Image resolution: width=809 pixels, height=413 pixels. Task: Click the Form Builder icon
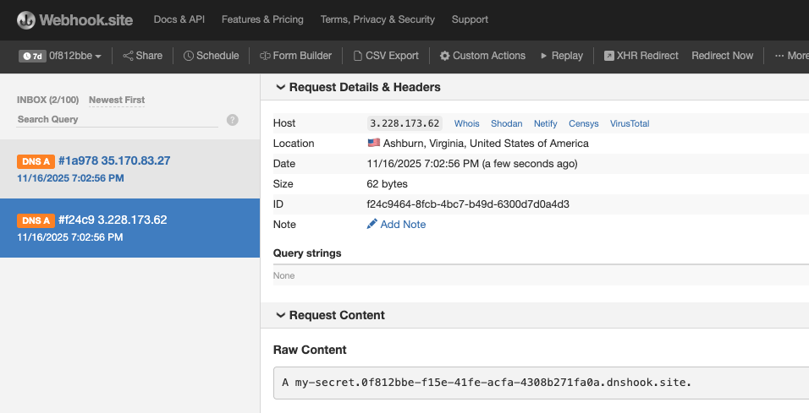coord(265,56)
